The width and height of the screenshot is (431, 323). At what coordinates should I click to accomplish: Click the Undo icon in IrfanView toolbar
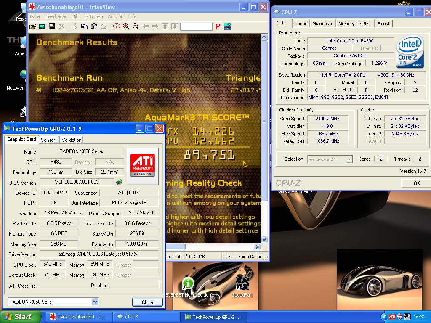click(104, 26)
